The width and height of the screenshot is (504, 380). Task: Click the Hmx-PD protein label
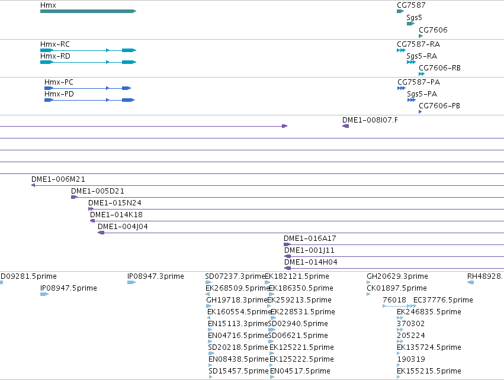pyautogui.click(x=59, y=94)
